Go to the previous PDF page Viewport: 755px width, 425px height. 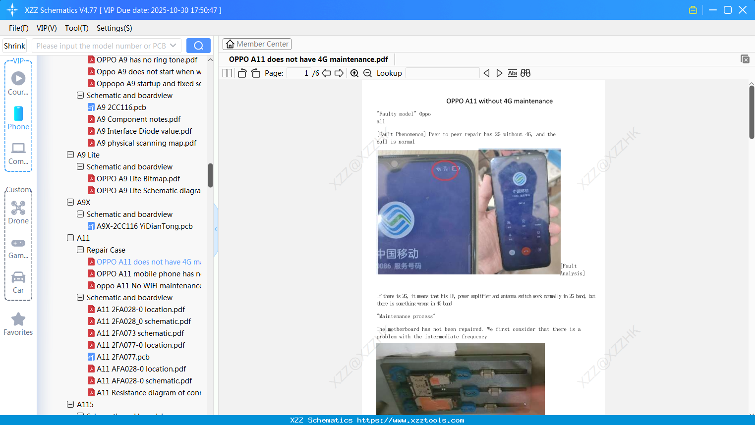(x=326, y=73)
